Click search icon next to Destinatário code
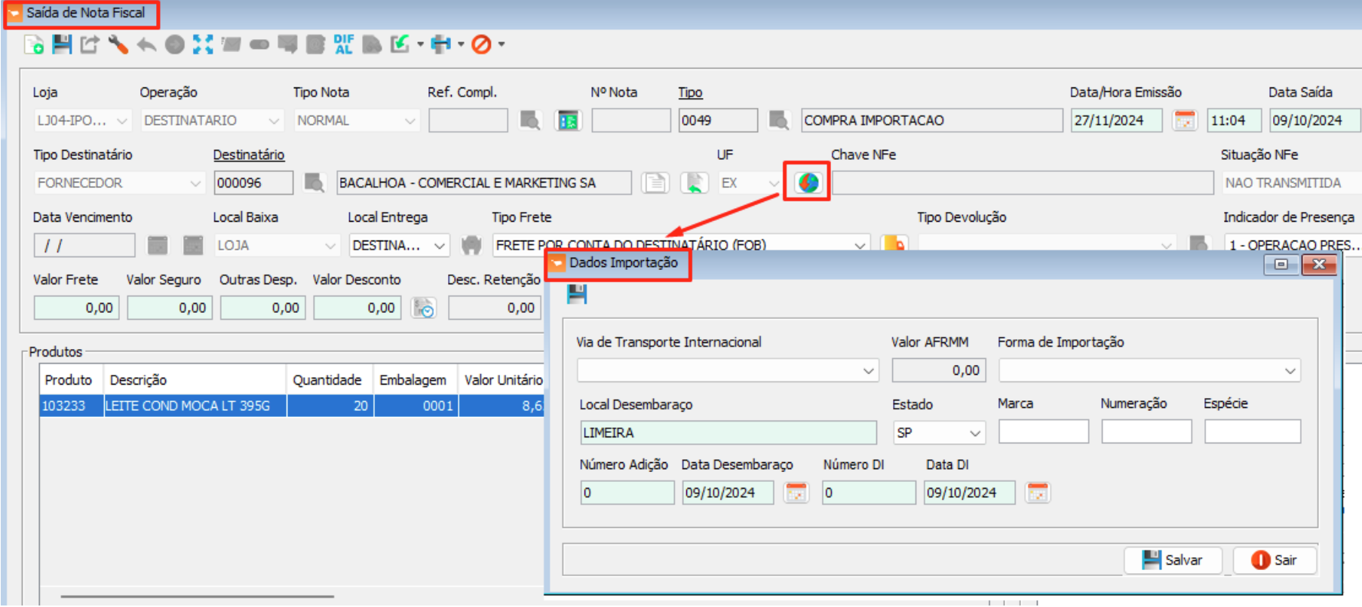Image resolution: width=1362 pixels, height=607 pixels. (x=314, y=182)
